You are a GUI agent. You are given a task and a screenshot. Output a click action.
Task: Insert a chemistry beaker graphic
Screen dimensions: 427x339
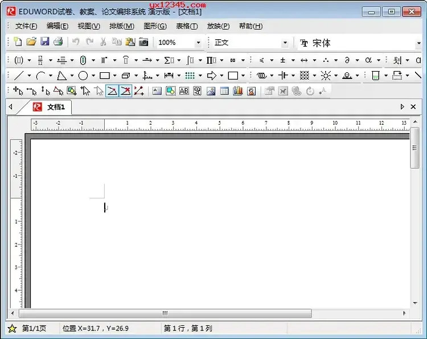click(376, 76)
